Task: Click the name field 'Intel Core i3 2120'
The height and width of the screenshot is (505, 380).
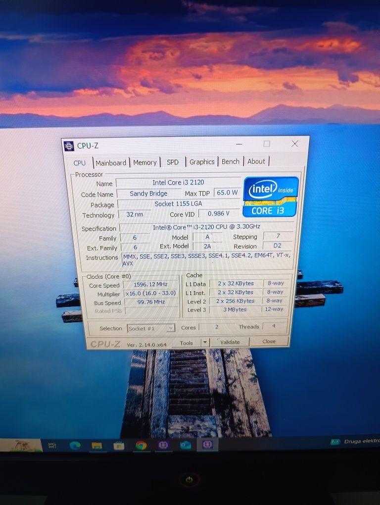Action: [178, 182]
